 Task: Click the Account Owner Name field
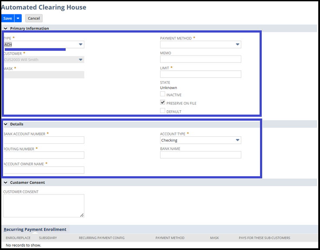44,170
